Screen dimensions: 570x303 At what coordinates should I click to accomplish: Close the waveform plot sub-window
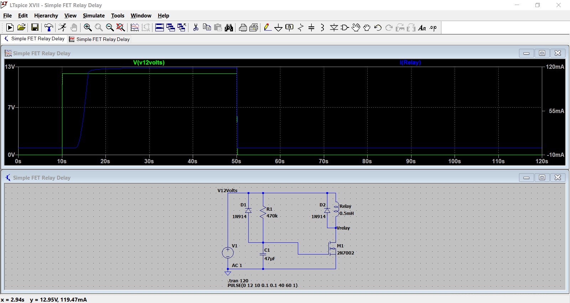tap(558, 53)
